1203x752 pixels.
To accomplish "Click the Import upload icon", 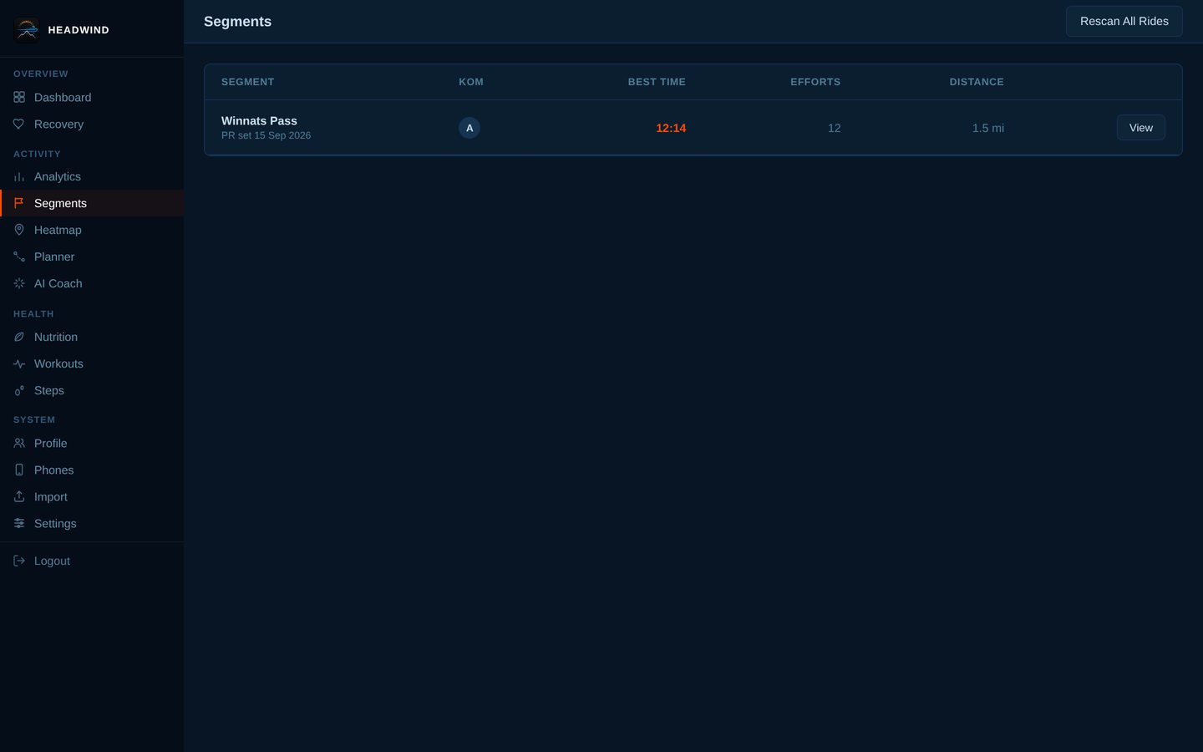I will point(19,497).
